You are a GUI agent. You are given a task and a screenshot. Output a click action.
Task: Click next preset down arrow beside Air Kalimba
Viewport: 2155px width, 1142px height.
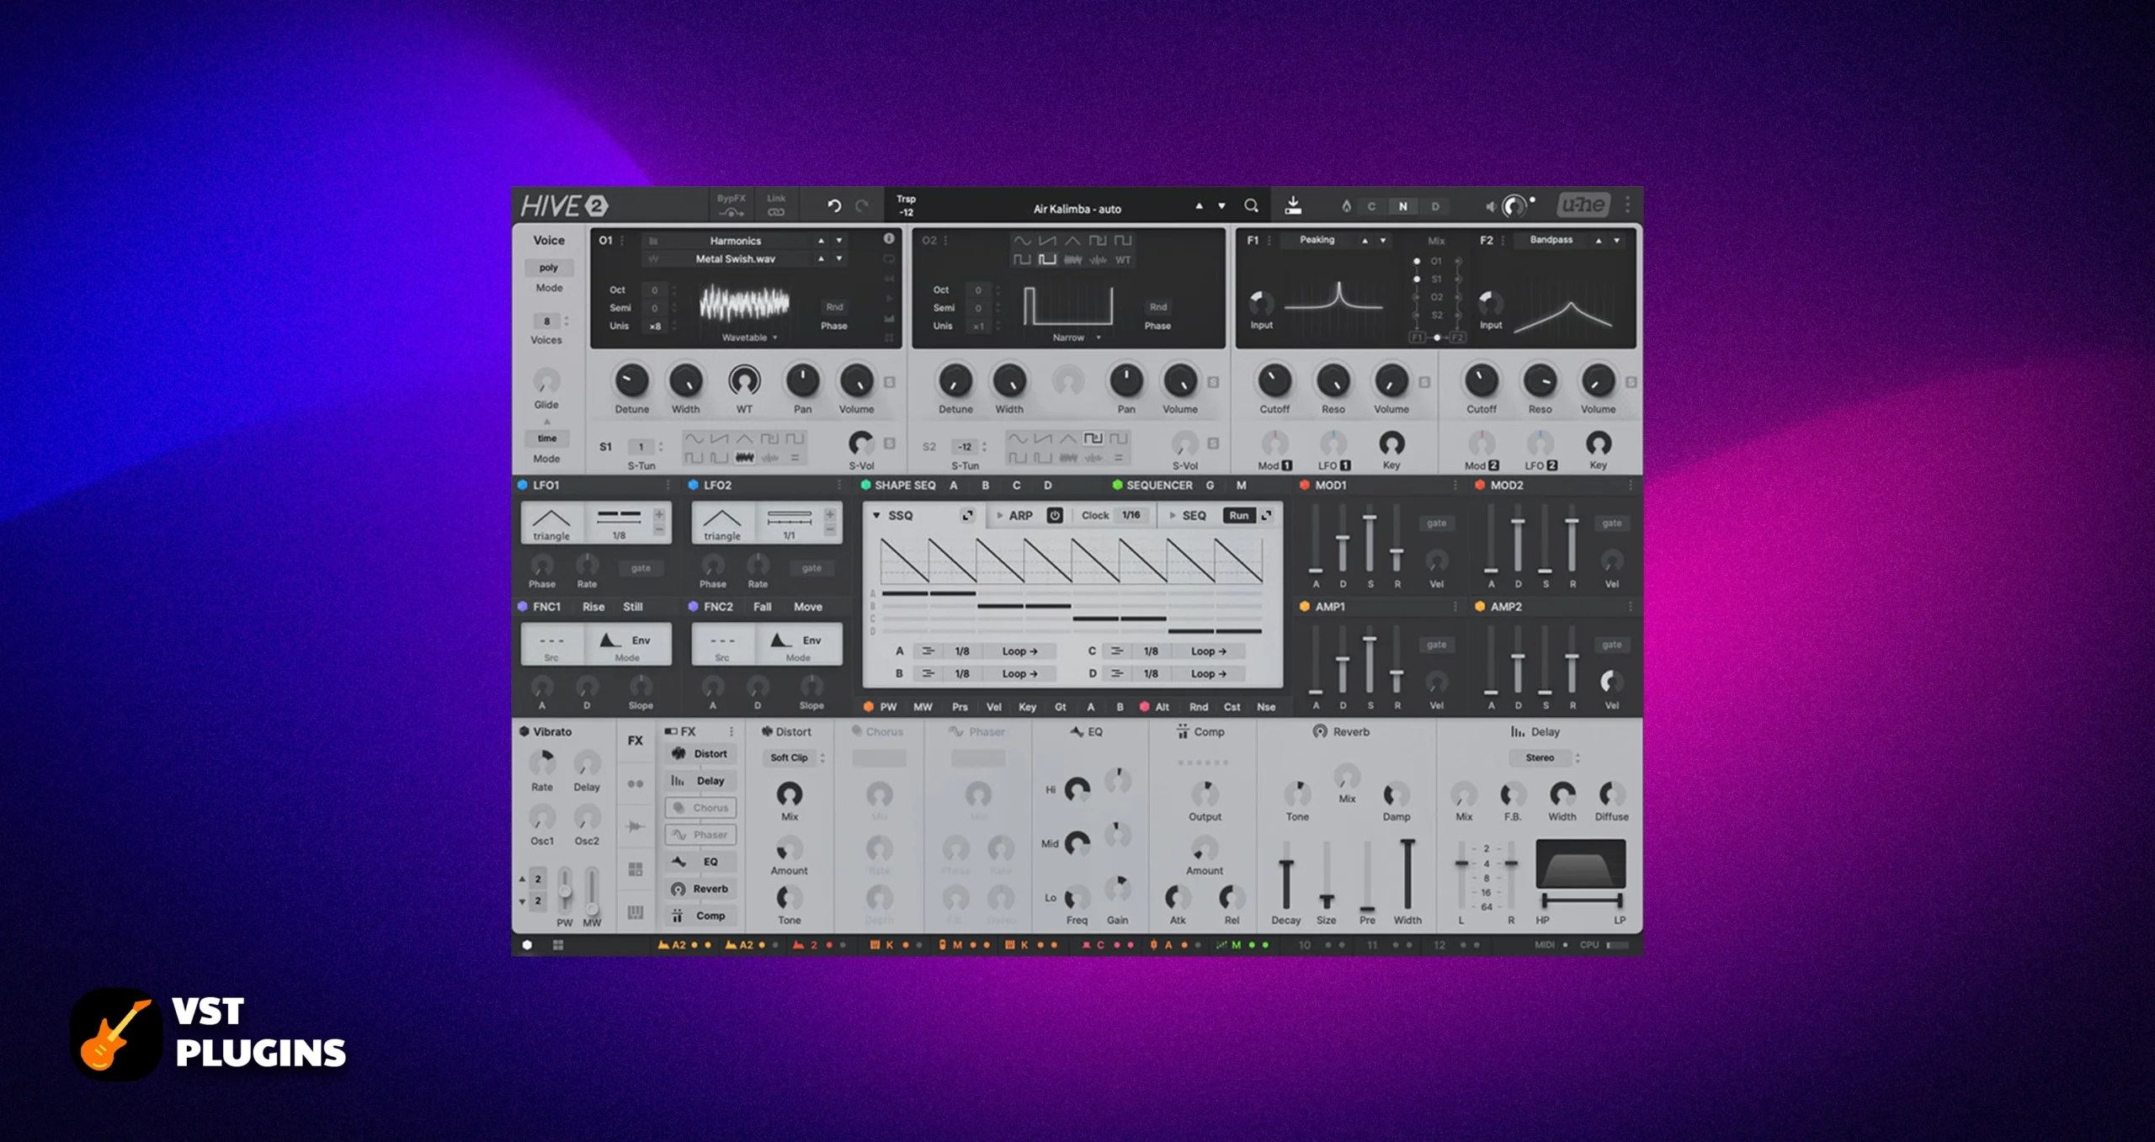pyautogui.click(x=1221, y=206)
